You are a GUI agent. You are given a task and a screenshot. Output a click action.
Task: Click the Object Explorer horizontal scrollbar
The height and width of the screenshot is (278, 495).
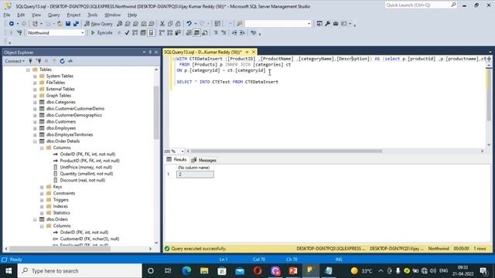pyautogui.click(x=60, y=249)
